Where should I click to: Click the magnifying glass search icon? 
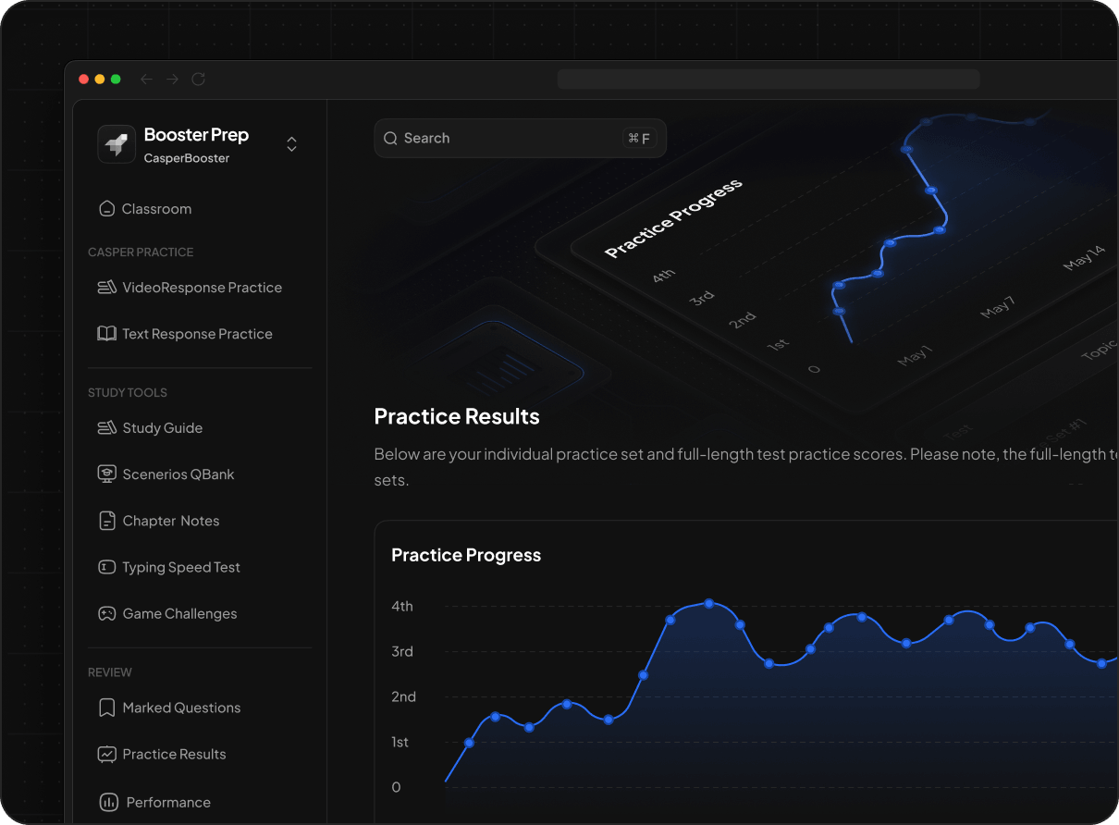click(391, 139)
